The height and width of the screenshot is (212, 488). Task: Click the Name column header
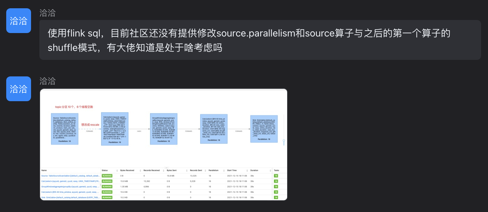[44, 170]
